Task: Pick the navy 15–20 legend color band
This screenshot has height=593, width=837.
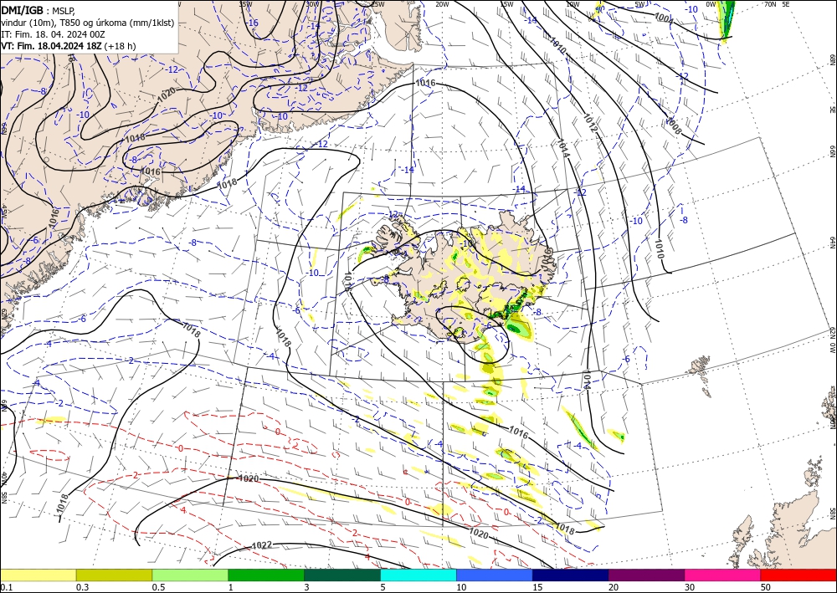Action: pyautogui.click(x=571, y=575)
